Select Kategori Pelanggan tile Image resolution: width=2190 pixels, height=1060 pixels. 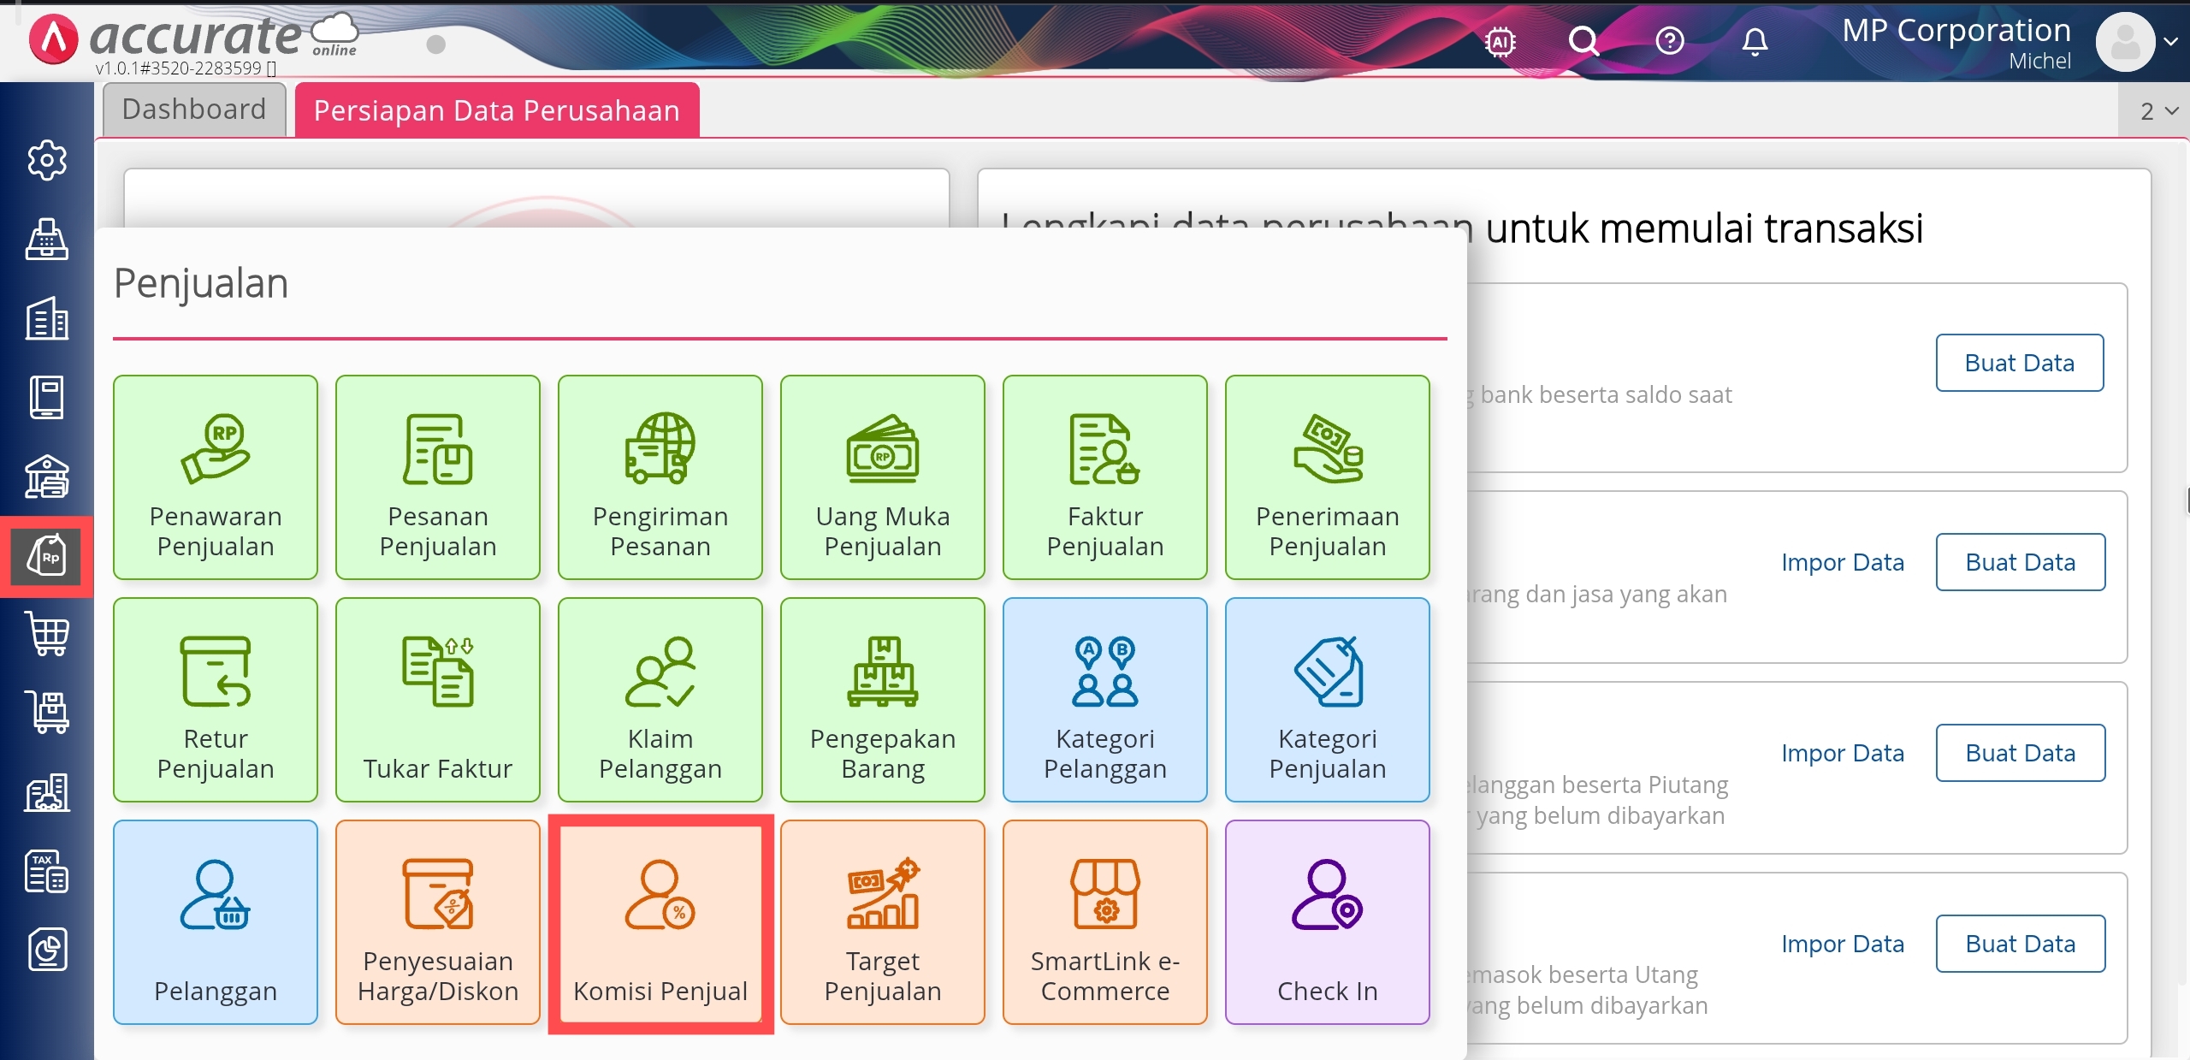click(1104, 700)
